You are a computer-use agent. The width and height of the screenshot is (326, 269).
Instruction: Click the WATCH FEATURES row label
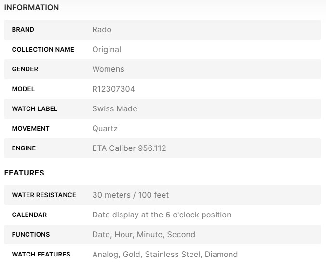41,255
